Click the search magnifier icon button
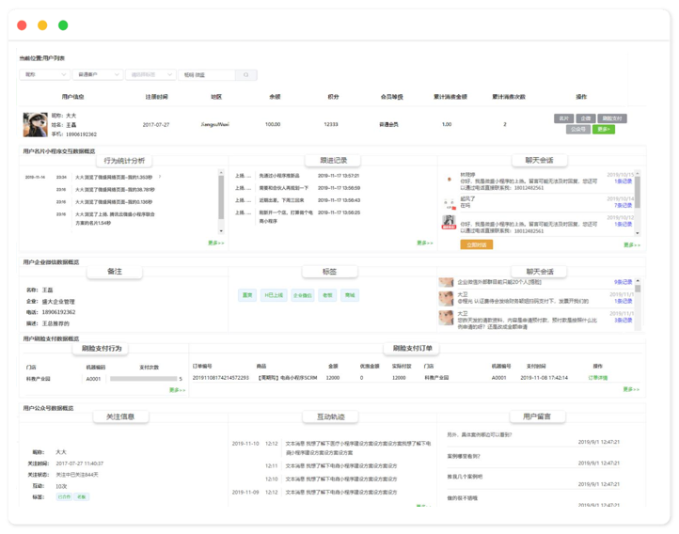679x534 pixels. pyautogui.click(x=246, y=75)
